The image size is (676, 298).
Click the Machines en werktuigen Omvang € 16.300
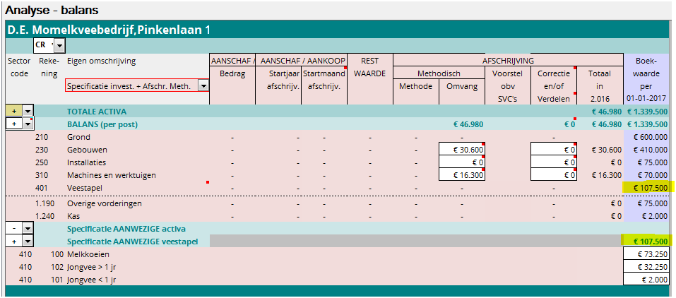point(461,174)
